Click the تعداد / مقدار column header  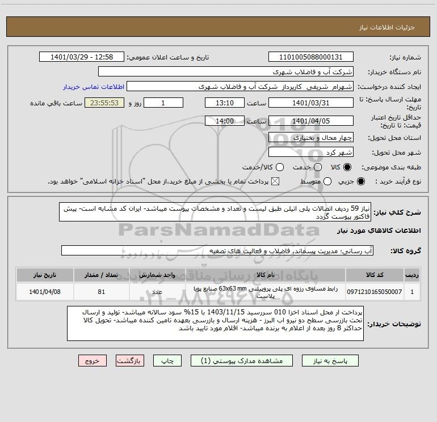click(x=102, y=275)
